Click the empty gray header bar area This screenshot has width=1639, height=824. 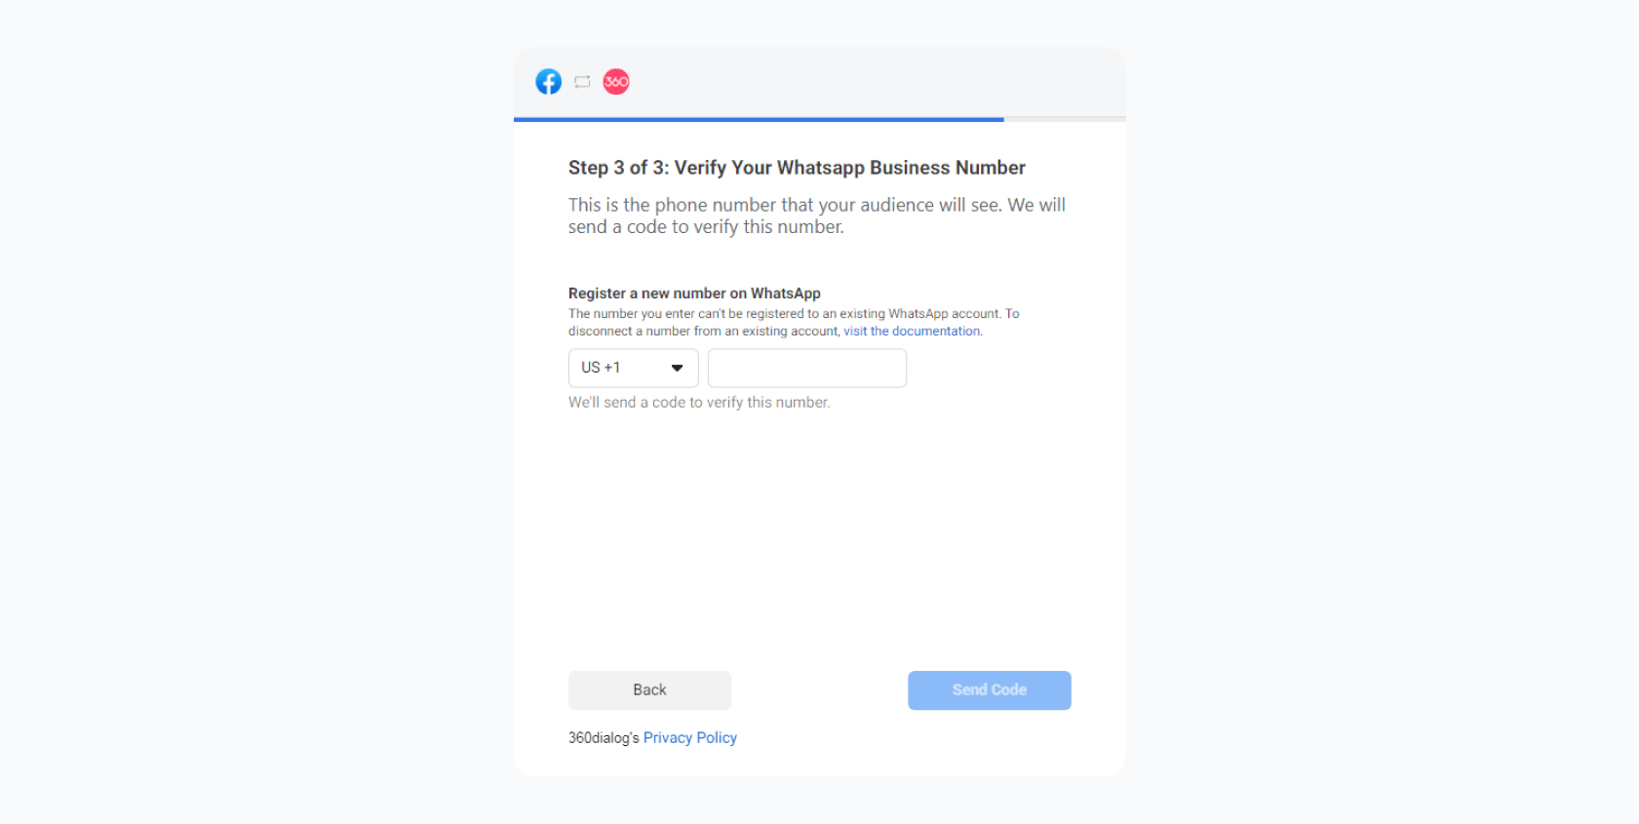(878, 82)
